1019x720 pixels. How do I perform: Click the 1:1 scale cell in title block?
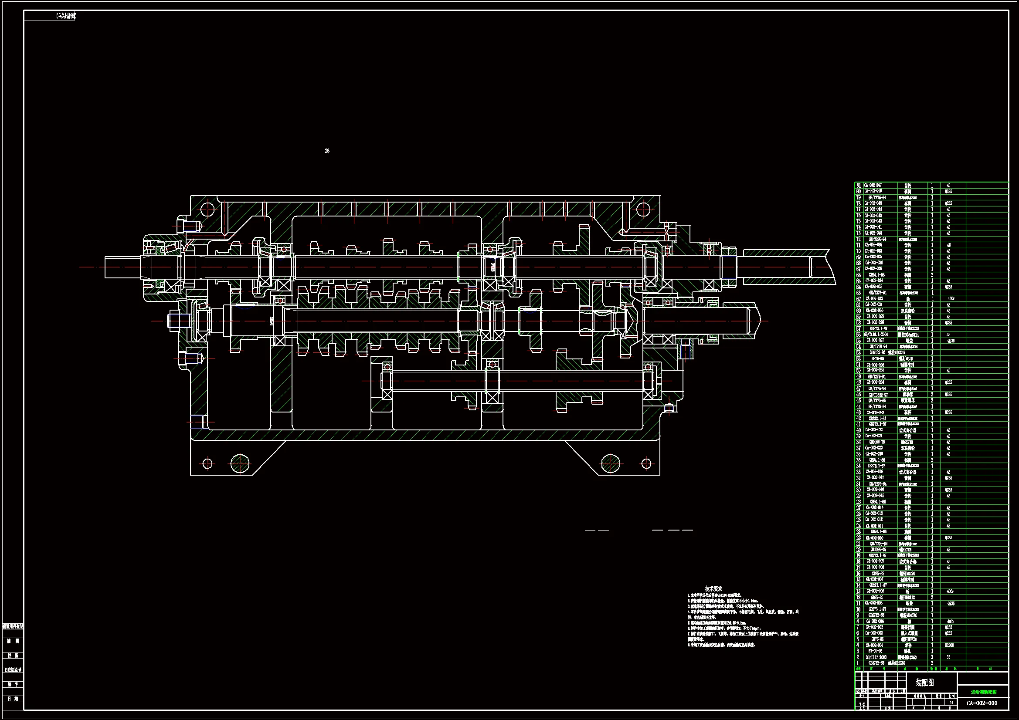[951, 703]
